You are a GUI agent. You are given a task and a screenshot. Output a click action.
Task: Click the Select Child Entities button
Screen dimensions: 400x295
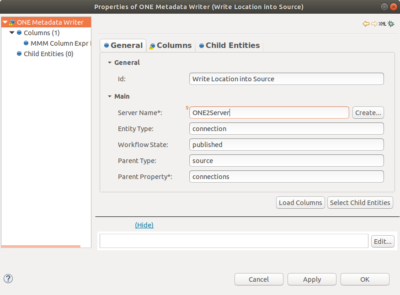[360, 203]
